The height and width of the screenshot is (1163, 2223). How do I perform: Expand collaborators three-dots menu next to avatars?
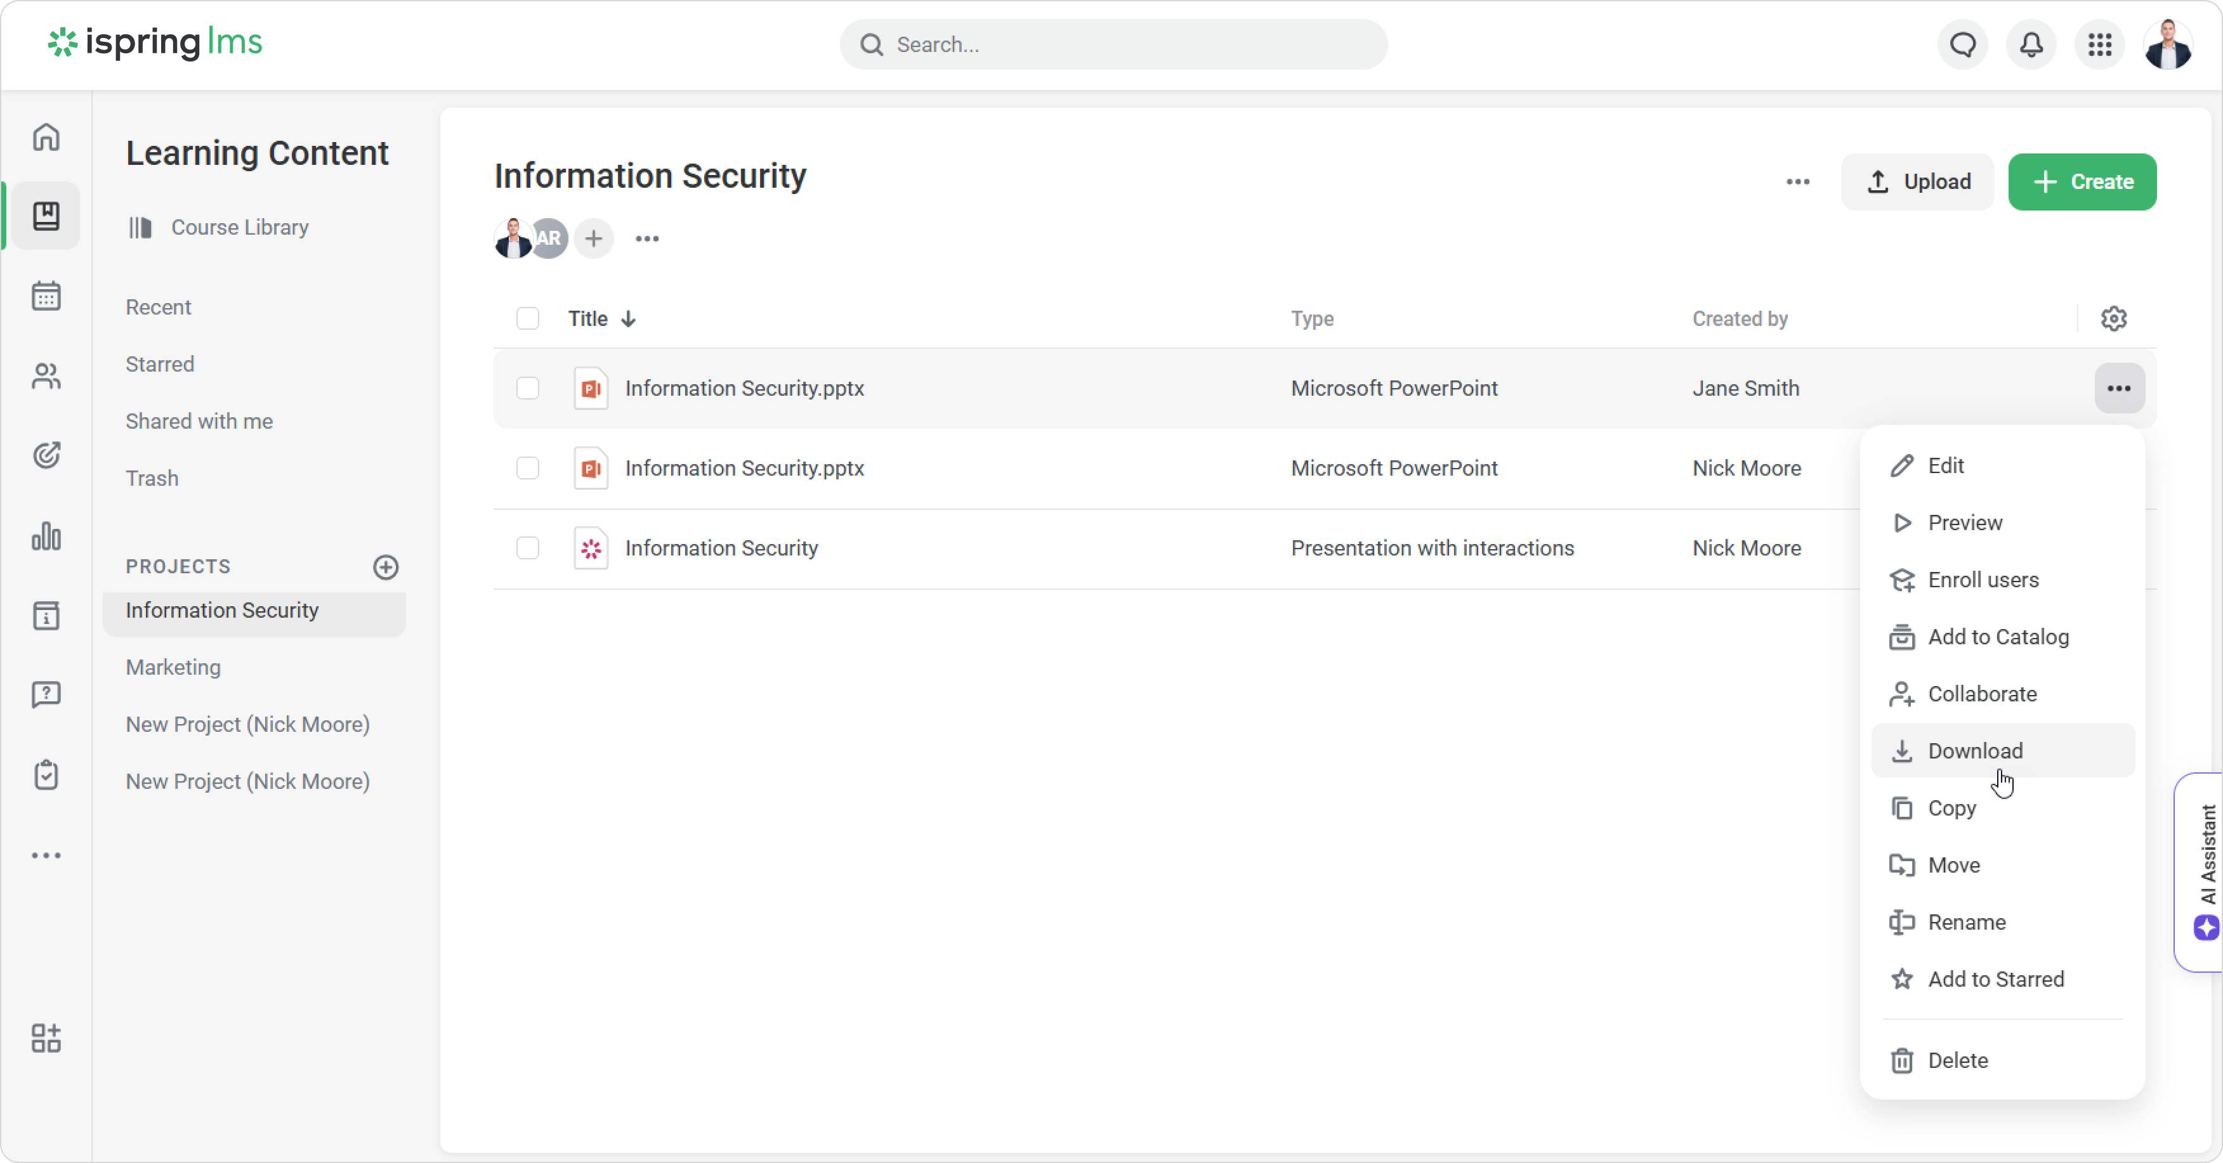tap(647, 239)
